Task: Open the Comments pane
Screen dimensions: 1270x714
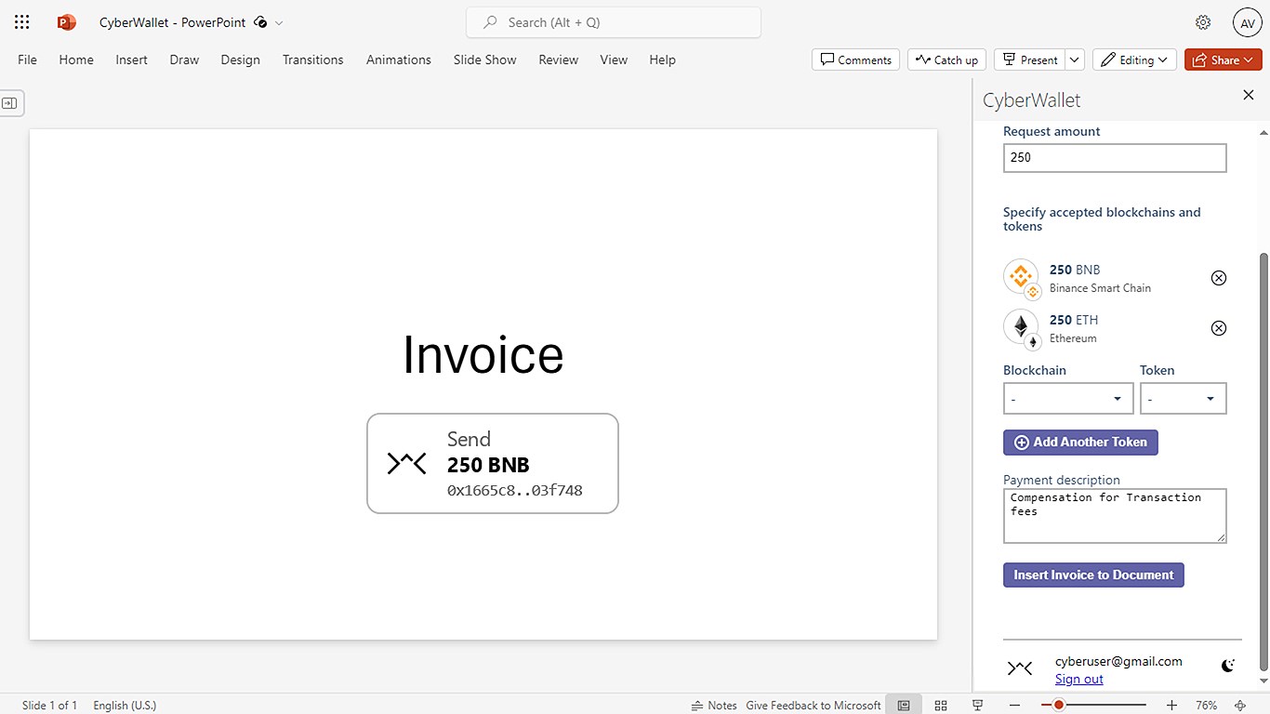Action: [x=856, y=59]
